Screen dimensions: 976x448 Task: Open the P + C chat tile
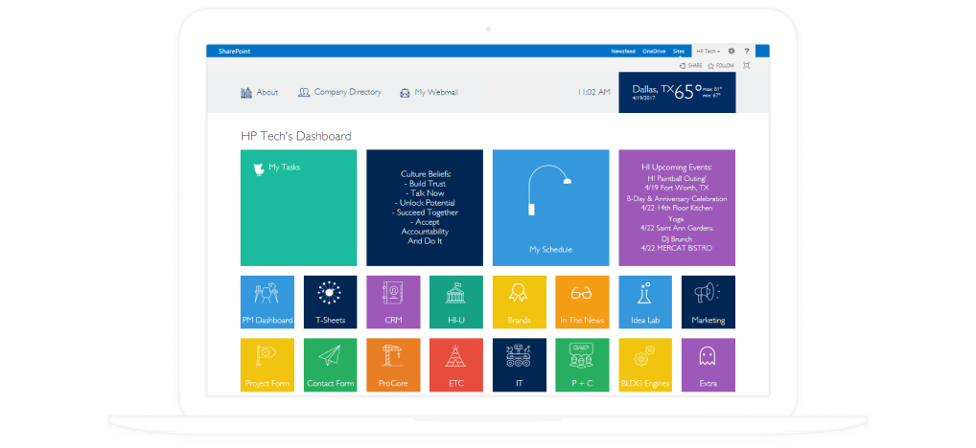point(582,365)
